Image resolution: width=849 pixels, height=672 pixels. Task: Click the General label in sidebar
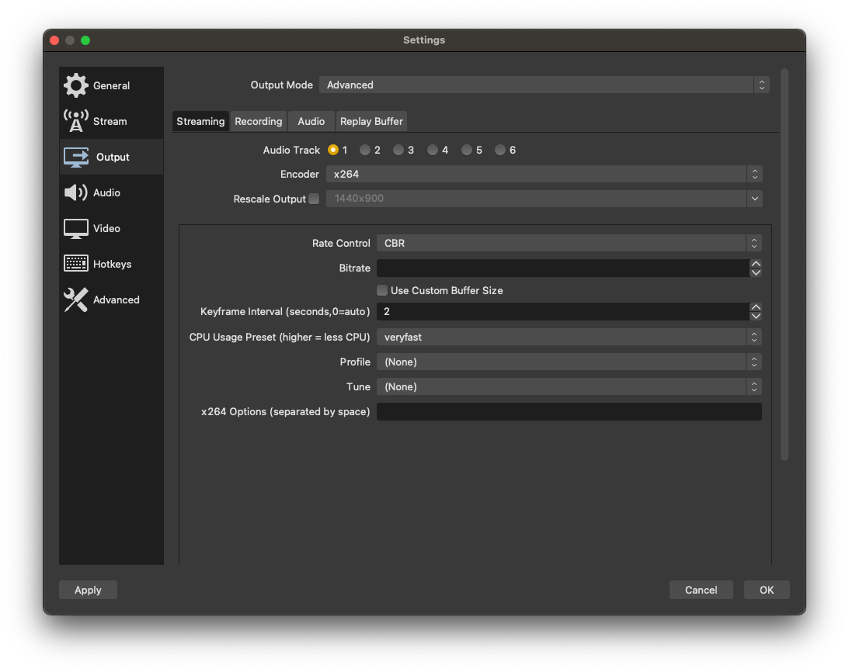(112, 85)
